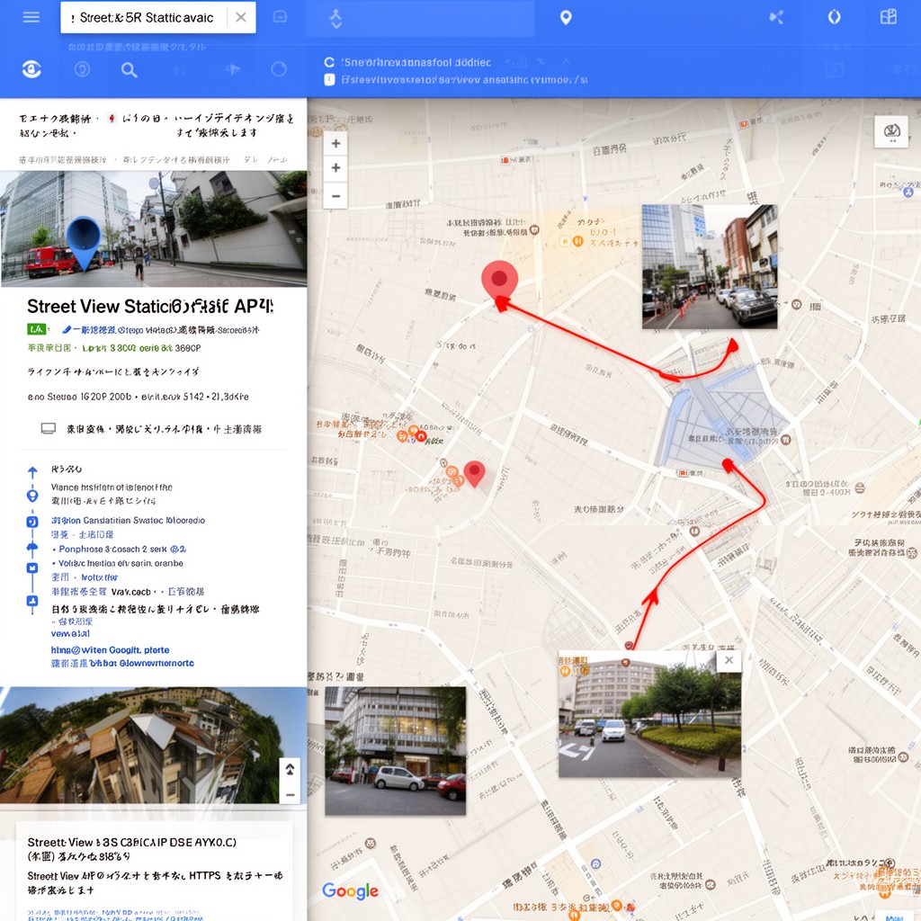Click the "Sne'ôrlinevnunasfool dödtiec" line

[x=416, y=62]
